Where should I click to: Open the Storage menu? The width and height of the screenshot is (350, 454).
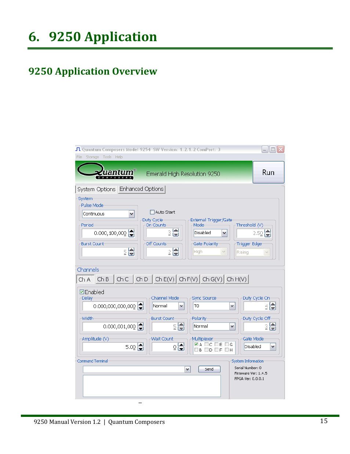point(92,157)
